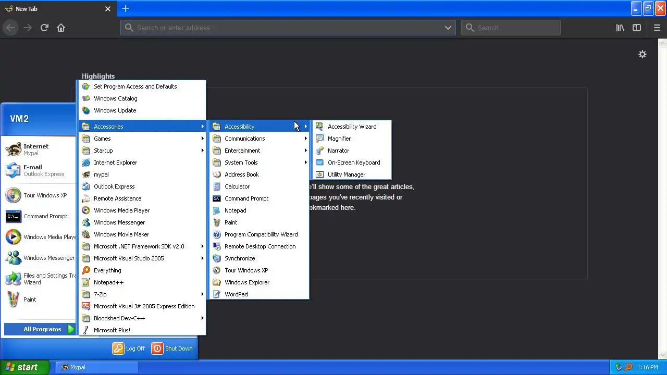Click the Internet Explorer icon in All Programs
667x375 pixels.
(x=86, y=162)
